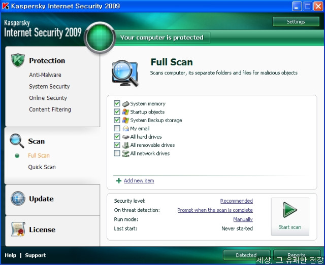325x265 pixels.
Task: Click the Protection shield icon
Action: coord(18,60)
